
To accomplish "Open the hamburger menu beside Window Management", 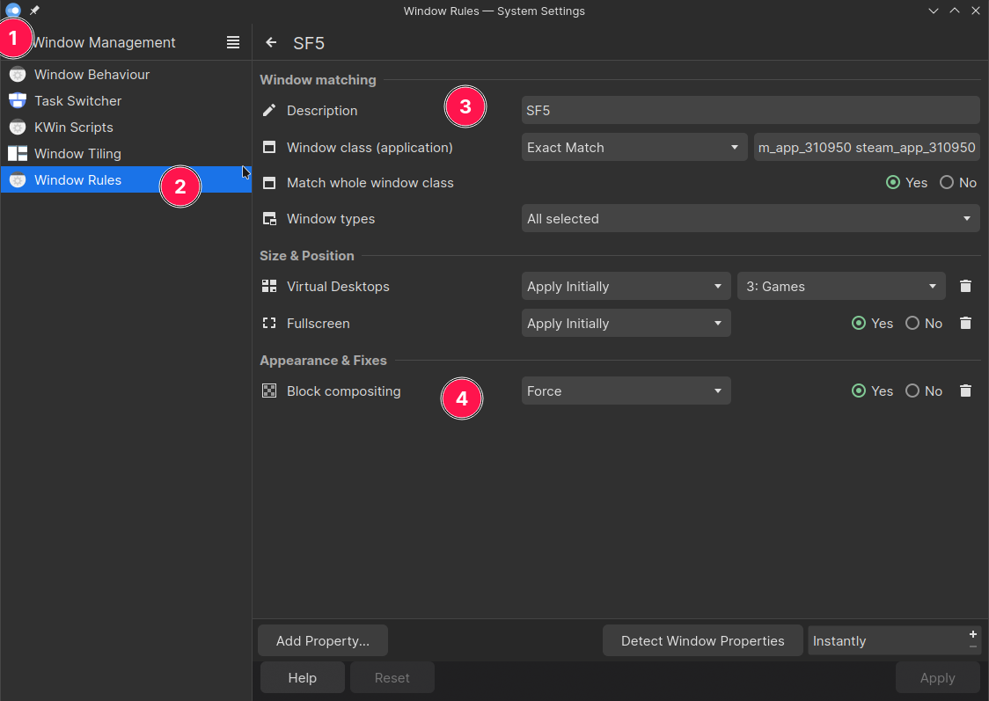I will (233, 42).
